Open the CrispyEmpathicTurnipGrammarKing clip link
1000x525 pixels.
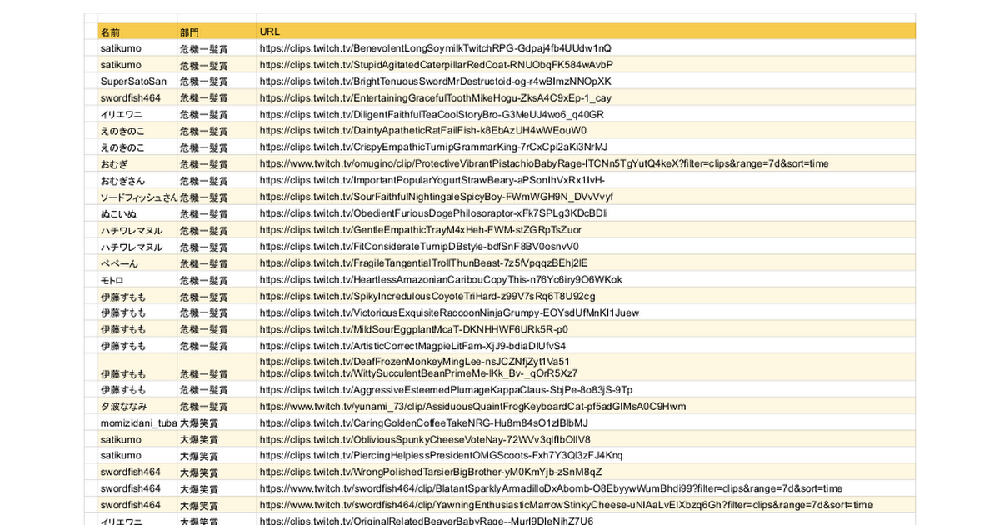click(433, 147)
